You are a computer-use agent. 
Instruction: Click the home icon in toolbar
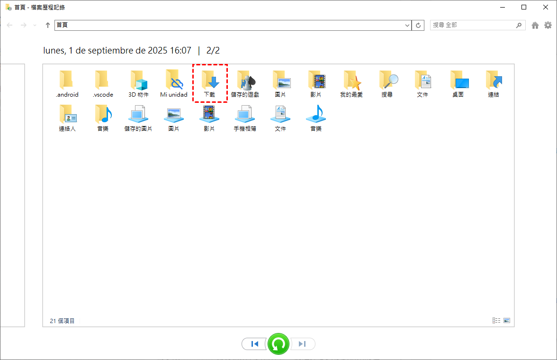click(535, 25)
